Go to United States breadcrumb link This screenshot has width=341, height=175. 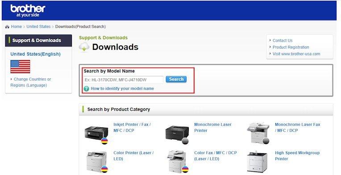38,27
